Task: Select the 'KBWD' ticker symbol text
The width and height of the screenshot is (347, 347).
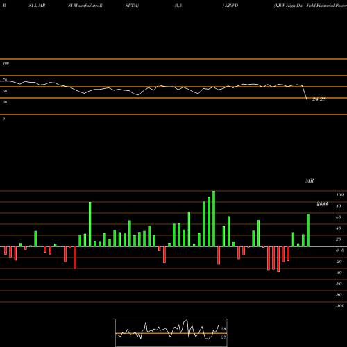Action: (x=232, y=6)
